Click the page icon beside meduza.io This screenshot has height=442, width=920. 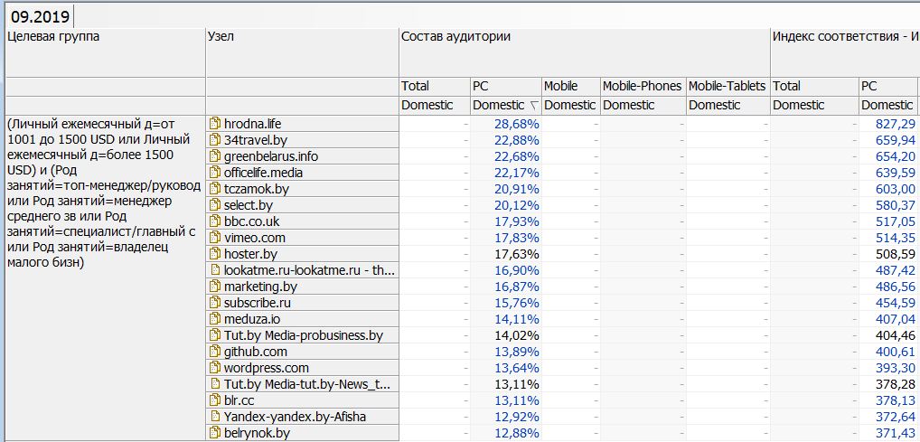coord(215,319)
